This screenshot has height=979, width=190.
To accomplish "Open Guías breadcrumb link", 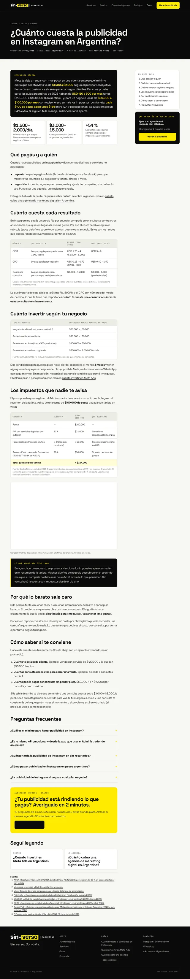I will coord(24,23).
